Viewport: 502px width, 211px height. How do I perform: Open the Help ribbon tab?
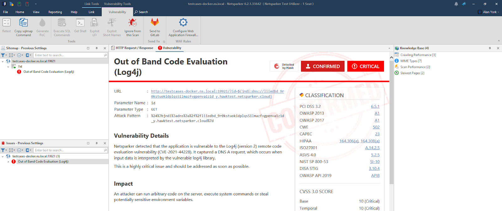tap(74, 12)
